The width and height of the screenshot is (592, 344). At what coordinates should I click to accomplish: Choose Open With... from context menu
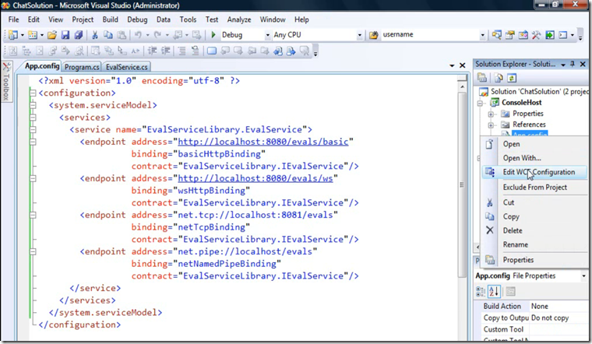coord(522,158)
